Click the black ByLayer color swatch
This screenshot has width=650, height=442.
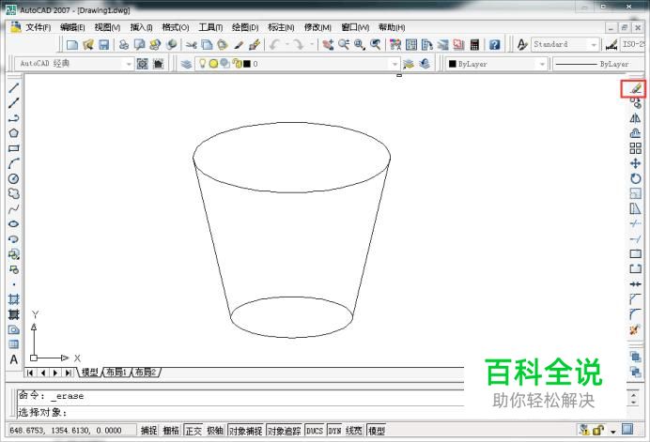pos(452,64)
